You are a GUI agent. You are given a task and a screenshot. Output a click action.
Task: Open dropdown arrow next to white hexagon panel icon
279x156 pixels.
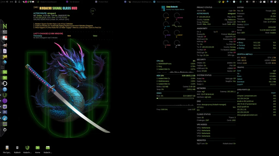pos(237,2)
